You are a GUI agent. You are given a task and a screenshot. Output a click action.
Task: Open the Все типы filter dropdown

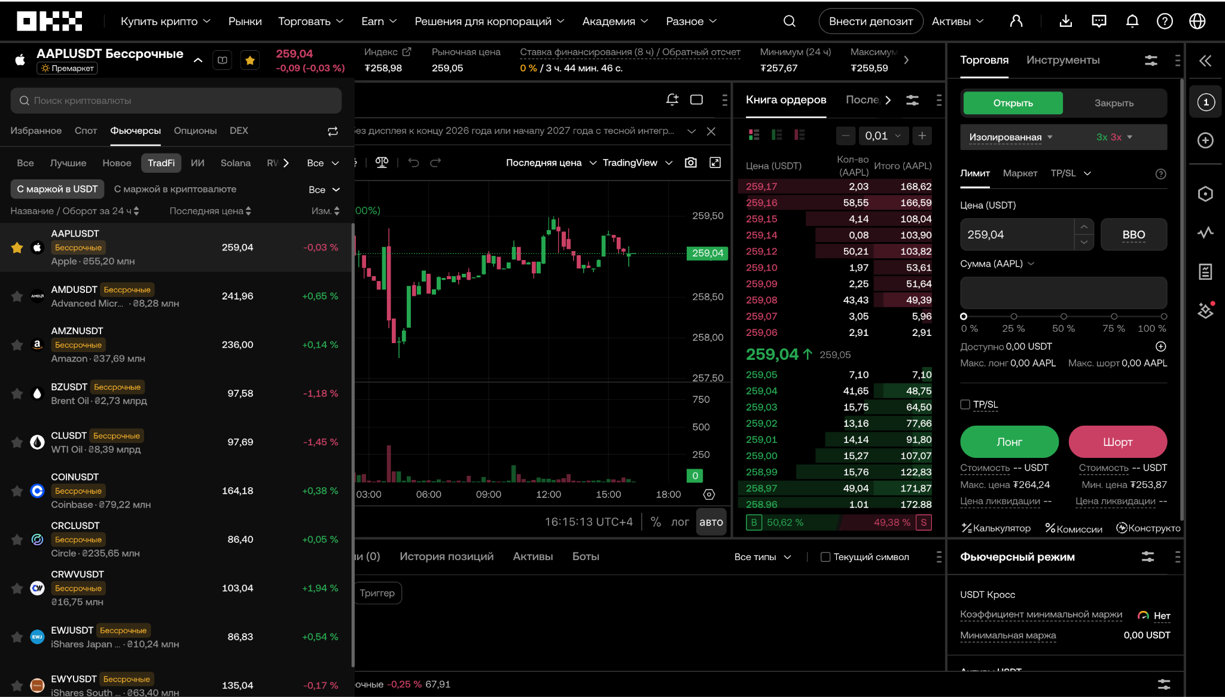(x=762, y=557)
